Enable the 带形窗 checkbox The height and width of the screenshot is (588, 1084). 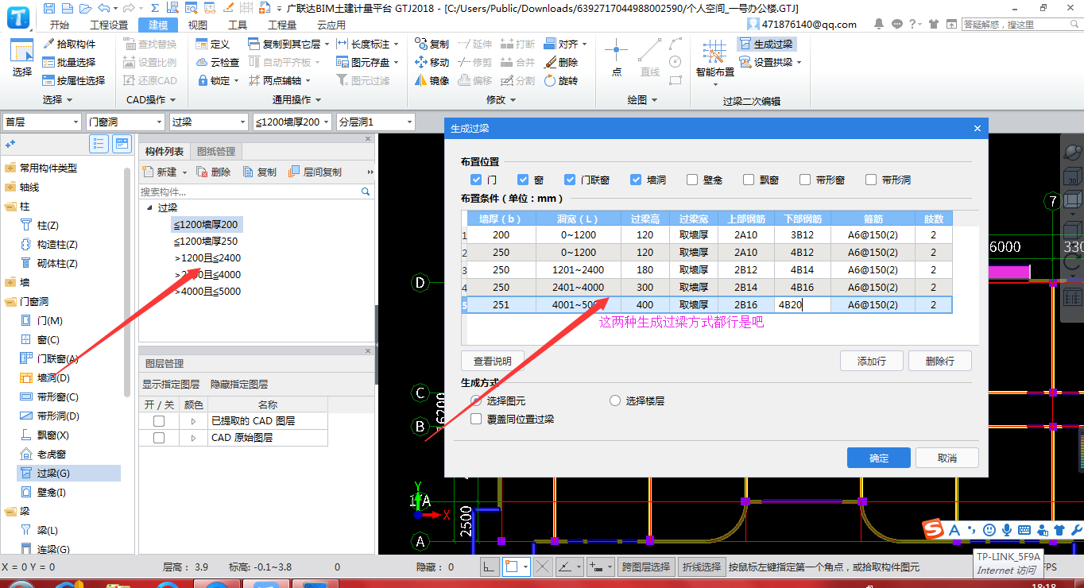pos(805,180)
